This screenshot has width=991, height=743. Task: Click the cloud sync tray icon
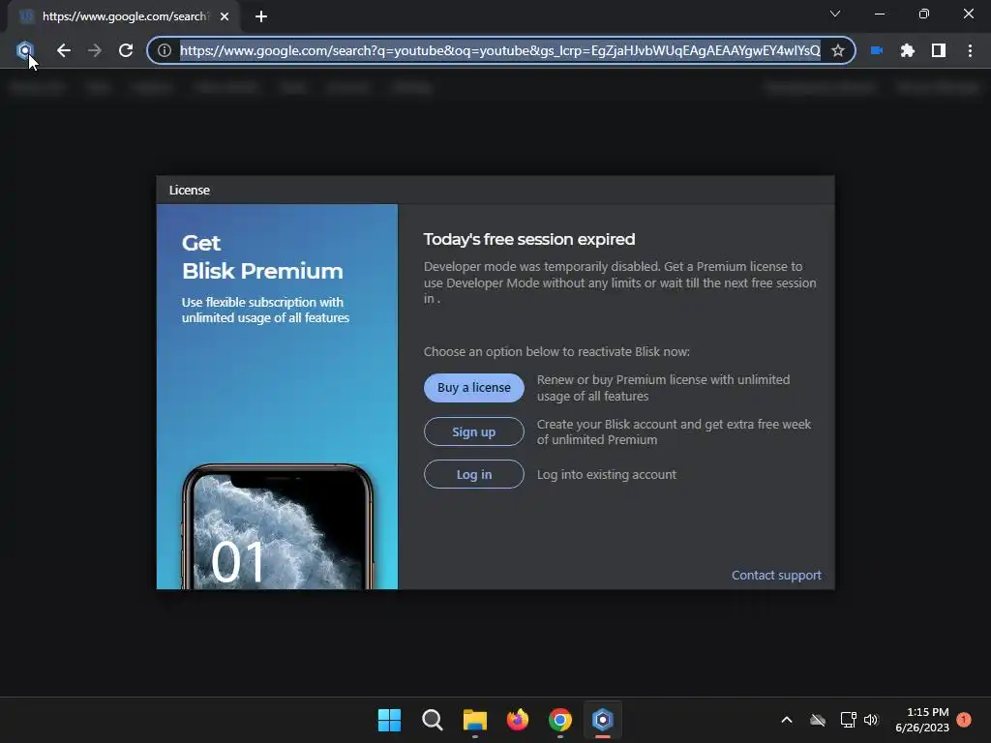pyautogui.click(x=818, y=720)
